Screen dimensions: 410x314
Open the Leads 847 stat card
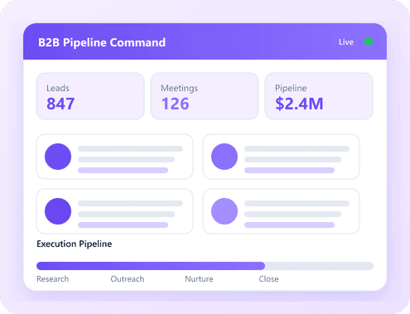point(90,96)
